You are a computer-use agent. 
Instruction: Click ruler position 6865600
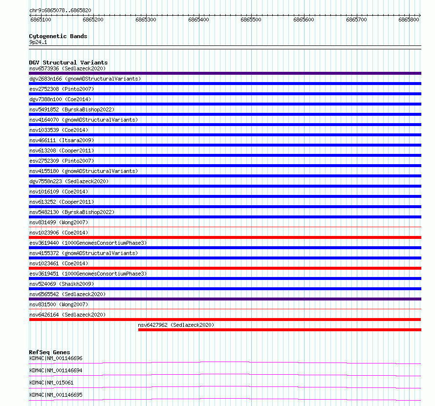click(304, 20)
